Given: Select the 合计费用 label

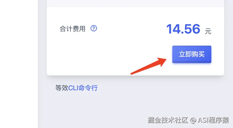Looking at the screenshot, I should (x=73, y=29).
